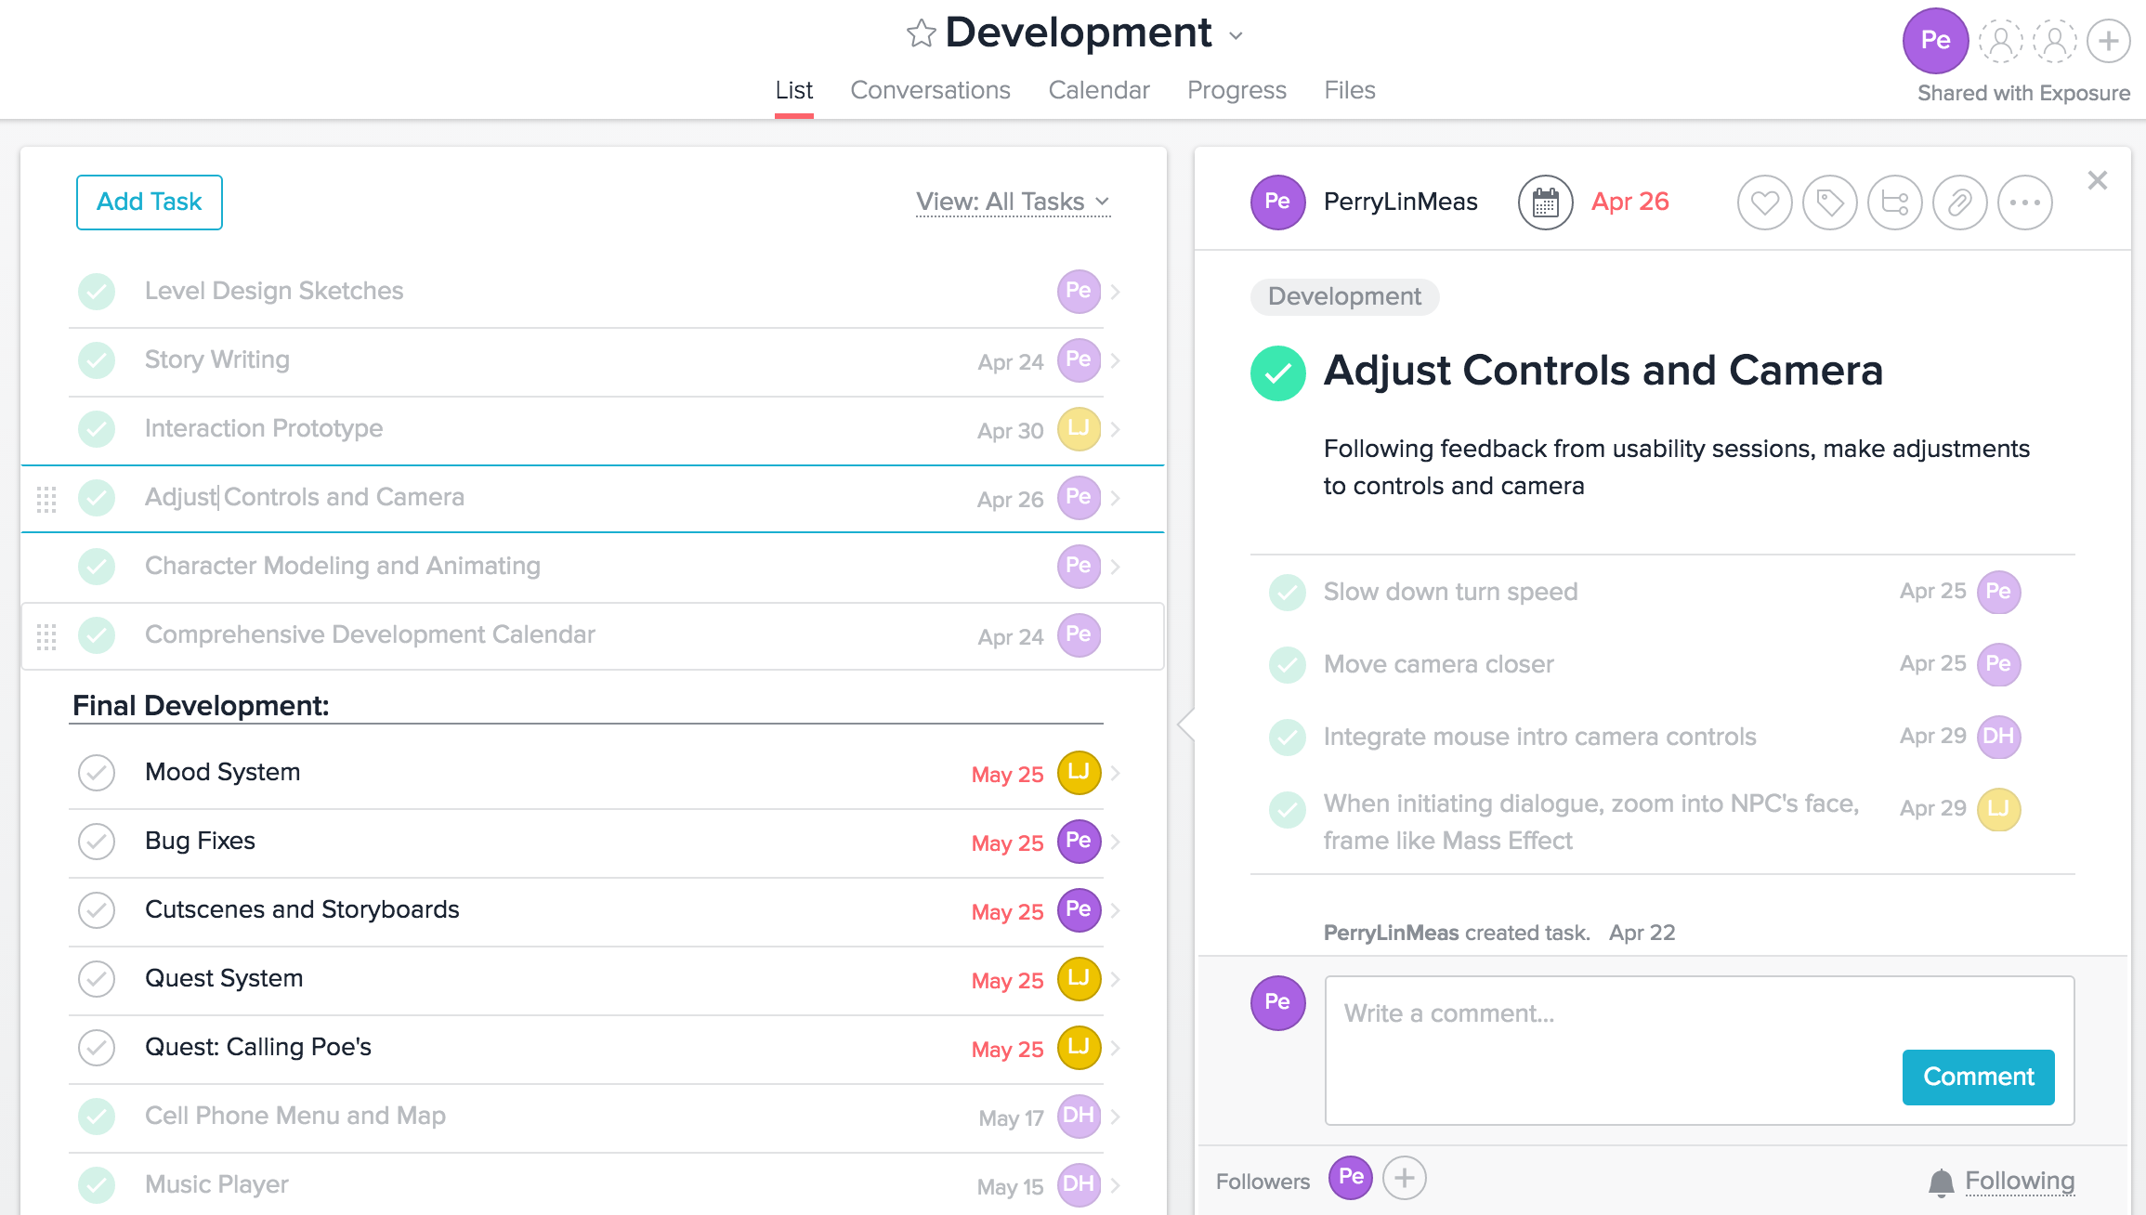The height and width of the screenshot is (1215, 2146).
Task: Click the Following notification link
Action: click(2020, 1181)
